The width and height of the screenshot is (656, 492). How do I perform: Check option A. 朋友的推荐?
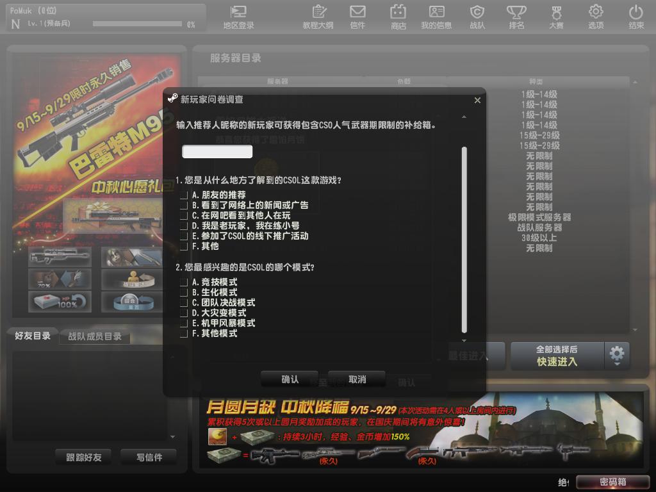pyautogui.click(x=183, y=195)
